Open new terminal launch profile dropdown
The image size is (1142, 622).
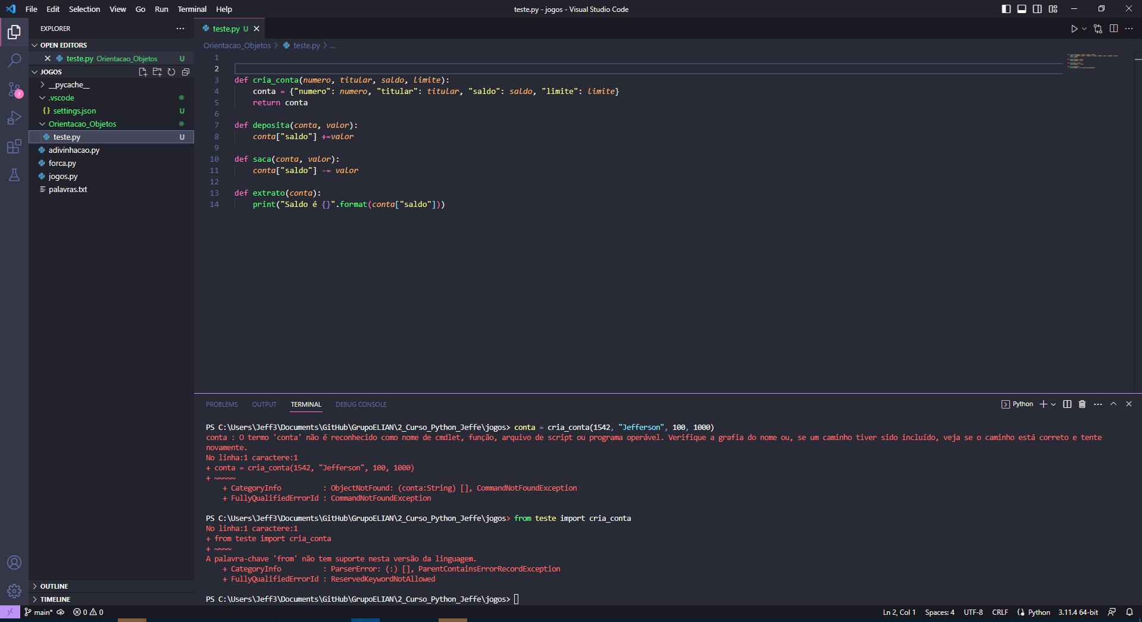click(x=1053, y=404)
